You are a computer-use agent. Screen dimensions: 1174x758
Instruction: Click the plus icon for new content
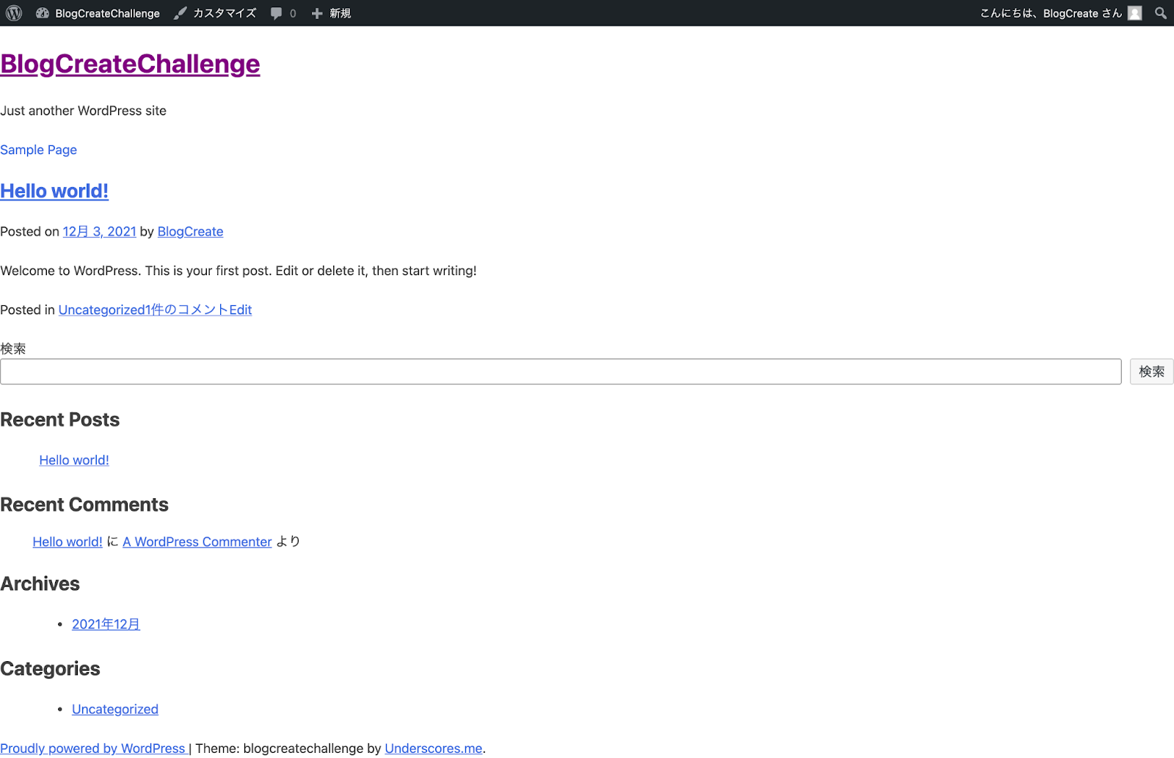tap(317, 13)
